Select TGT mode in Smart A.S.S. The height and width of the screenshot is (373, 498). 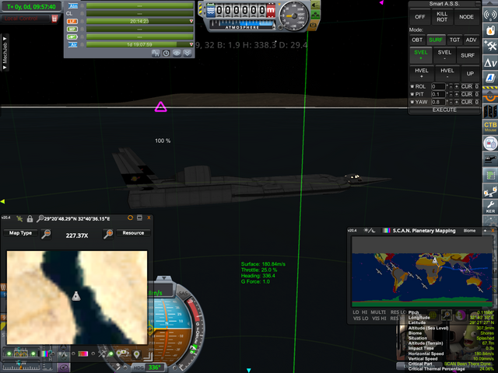(454, 40)
